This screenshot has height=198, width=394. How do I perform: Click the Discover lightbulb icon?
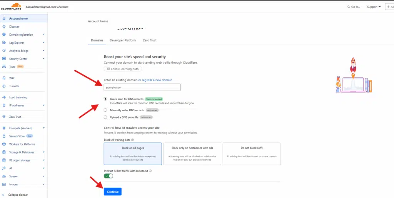click(4, 26)
